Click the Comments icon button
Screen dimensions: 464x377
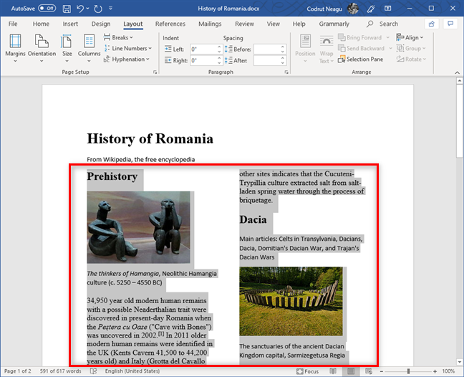click(x=450, y=24)
